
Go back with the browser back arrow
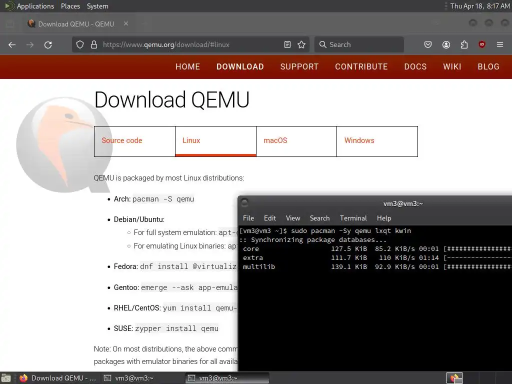coord(12,44)
